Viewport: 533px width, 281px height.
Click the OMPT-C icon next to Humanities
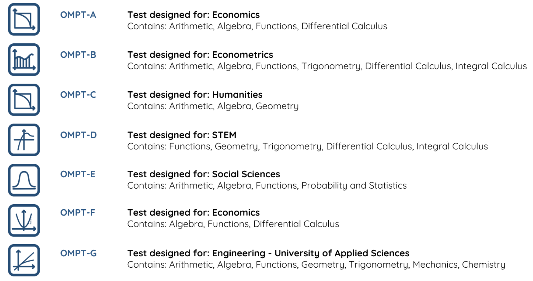[x=24, y=100]
